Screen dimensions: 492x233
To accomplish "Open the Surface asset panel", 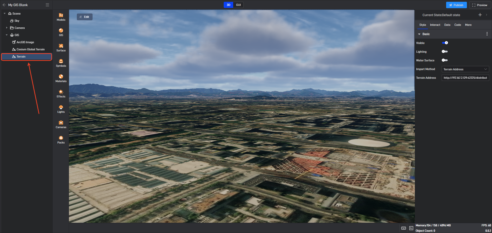I will click(61, 48).
